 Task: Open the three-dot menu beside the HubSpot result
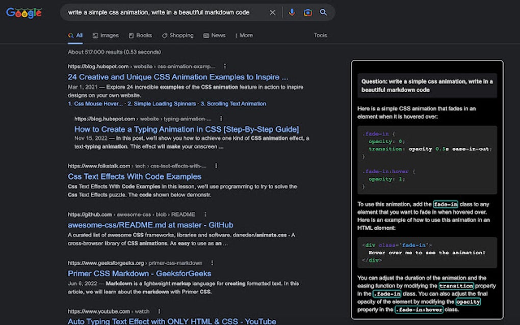(x=225, y=66)
